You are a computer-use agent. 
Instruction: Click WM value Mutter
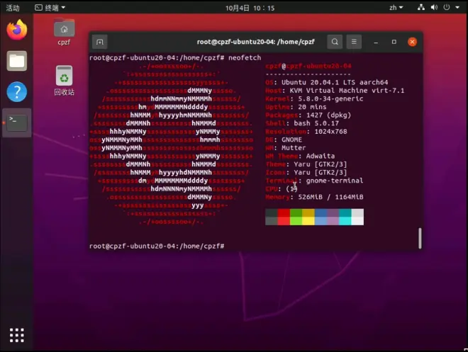[x=294, y=148]
